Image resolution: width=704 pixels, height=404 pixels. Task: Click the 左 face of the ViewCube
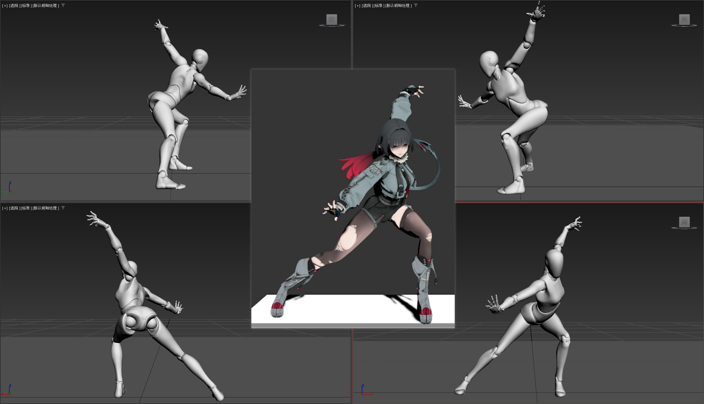tap(332, 19)
